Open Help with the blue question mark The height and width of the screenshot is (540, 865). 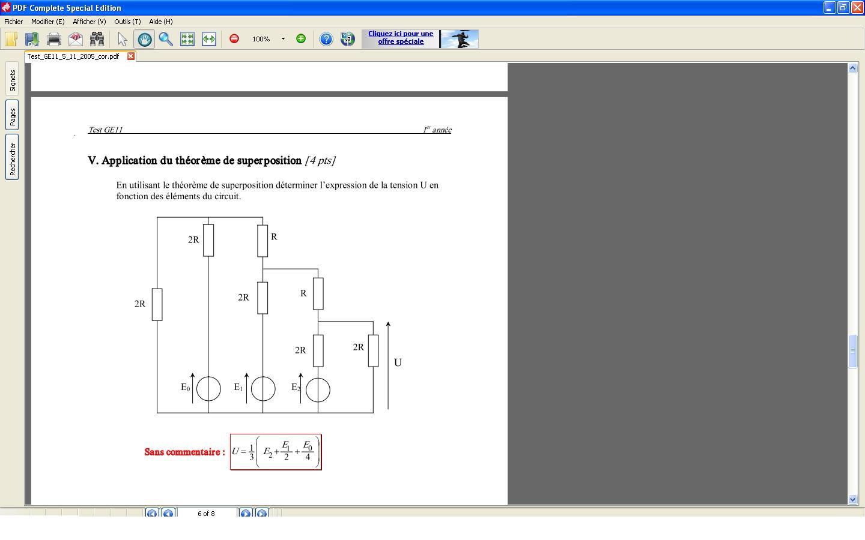click(326, 39)
